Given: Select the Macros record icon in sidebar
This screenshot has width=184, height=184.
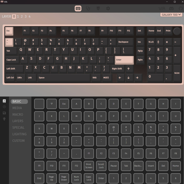Looking at the screenshot, I should [x=4, y=107].
